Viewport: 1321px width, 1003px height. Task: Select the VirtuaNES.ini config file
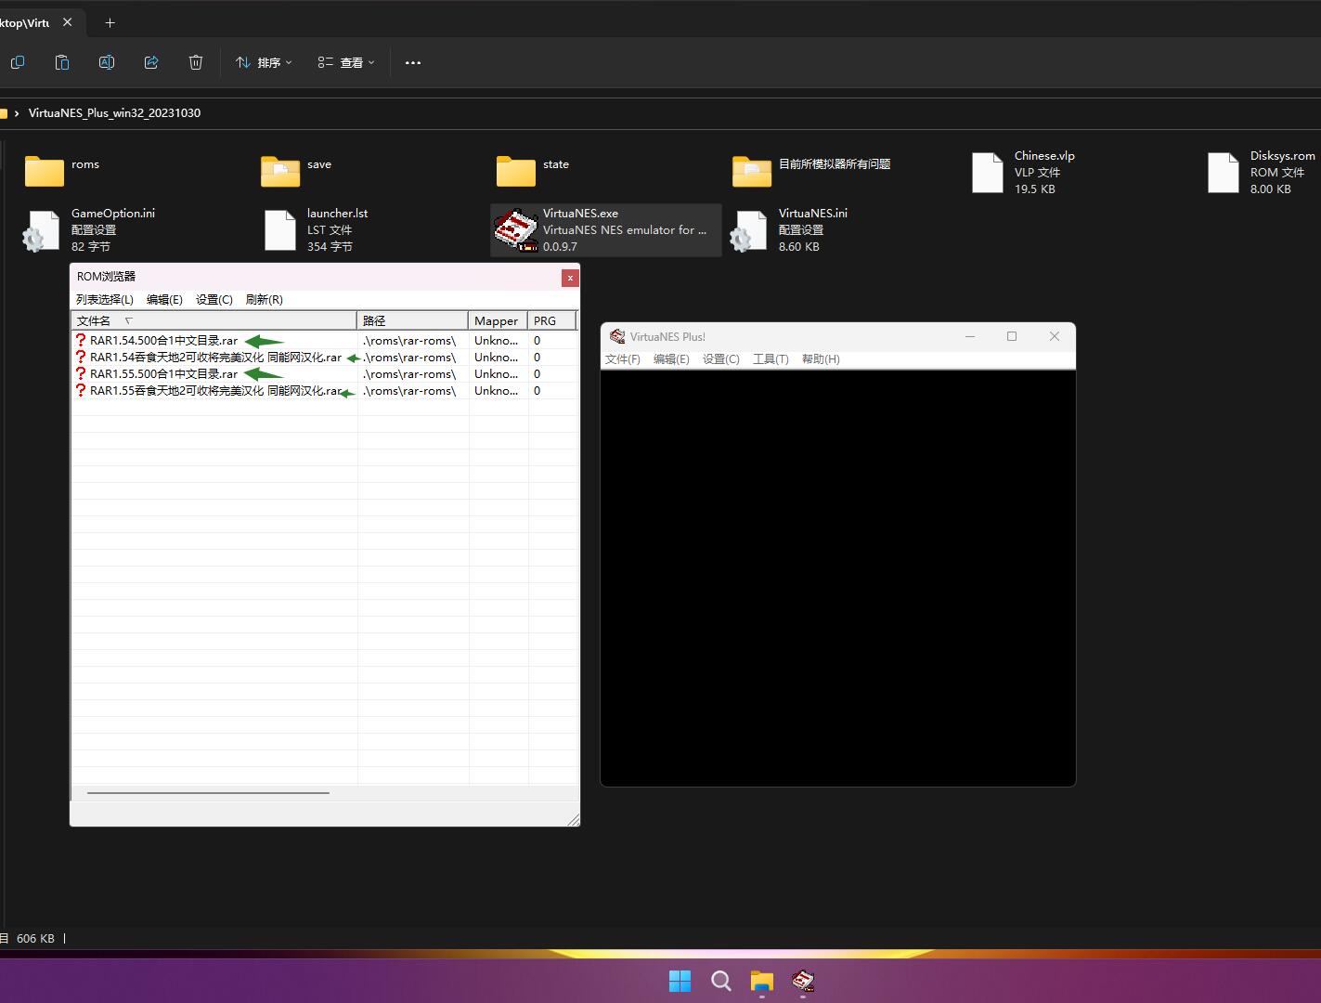coord(788,229)
